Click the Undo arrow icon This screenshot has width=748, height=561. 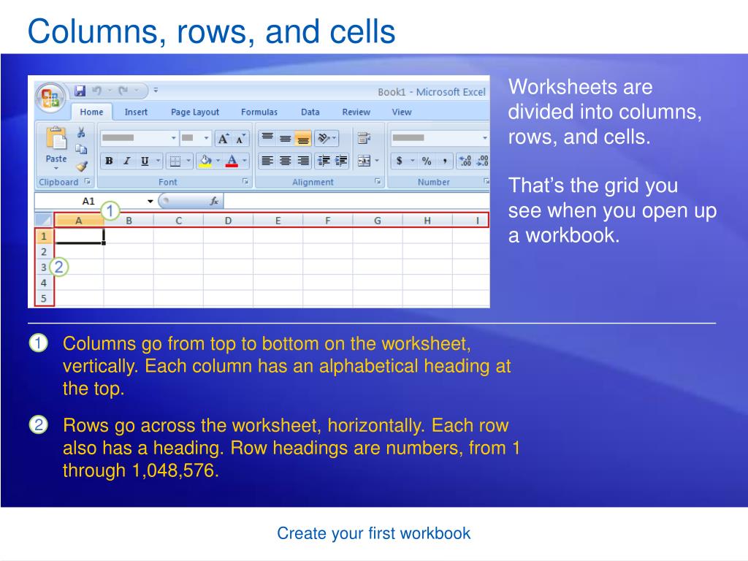tap(97, 90)
